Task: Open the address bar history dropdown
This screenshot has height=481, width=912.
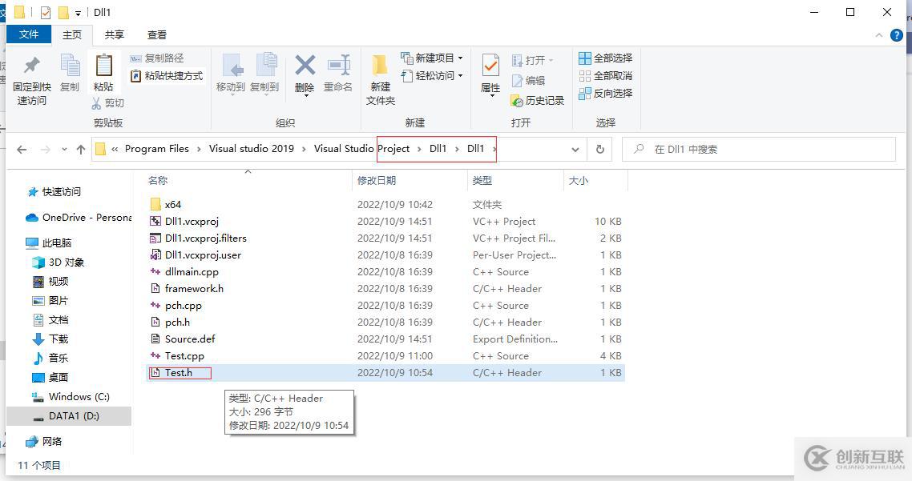Action: [575, 150]
